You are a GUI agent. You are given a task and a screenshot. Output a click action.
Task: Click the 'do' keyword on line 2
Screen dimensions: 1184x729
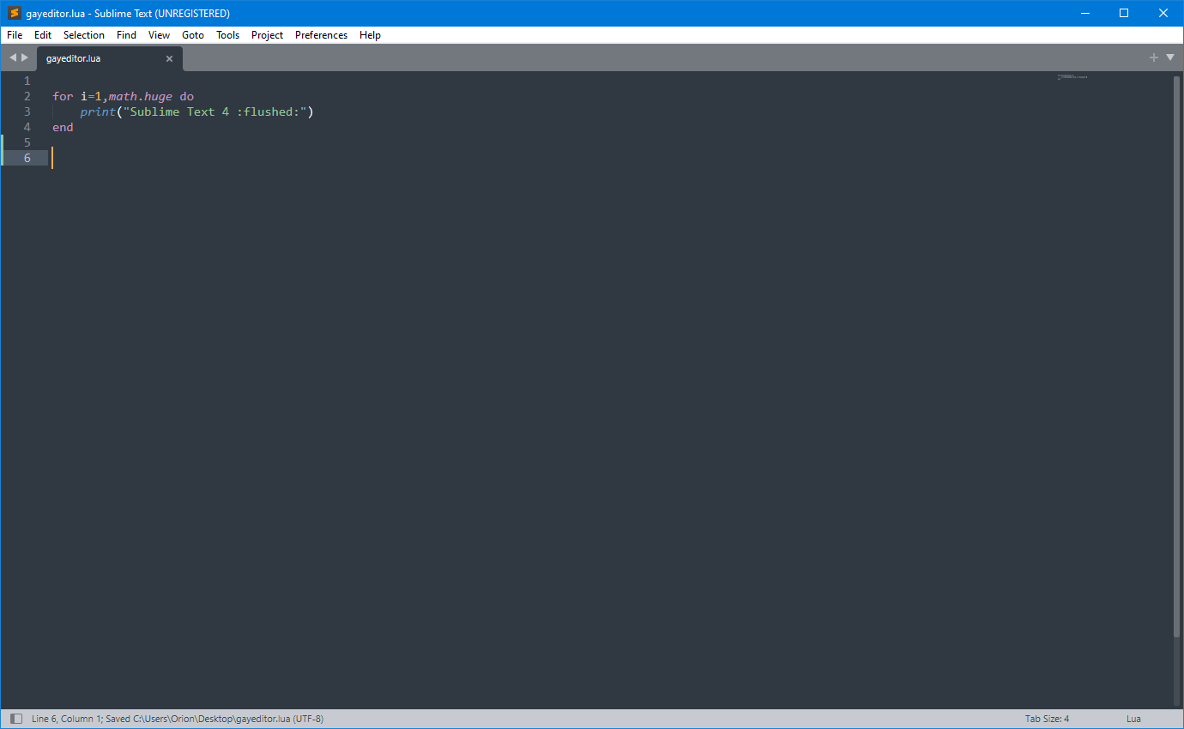186,96
